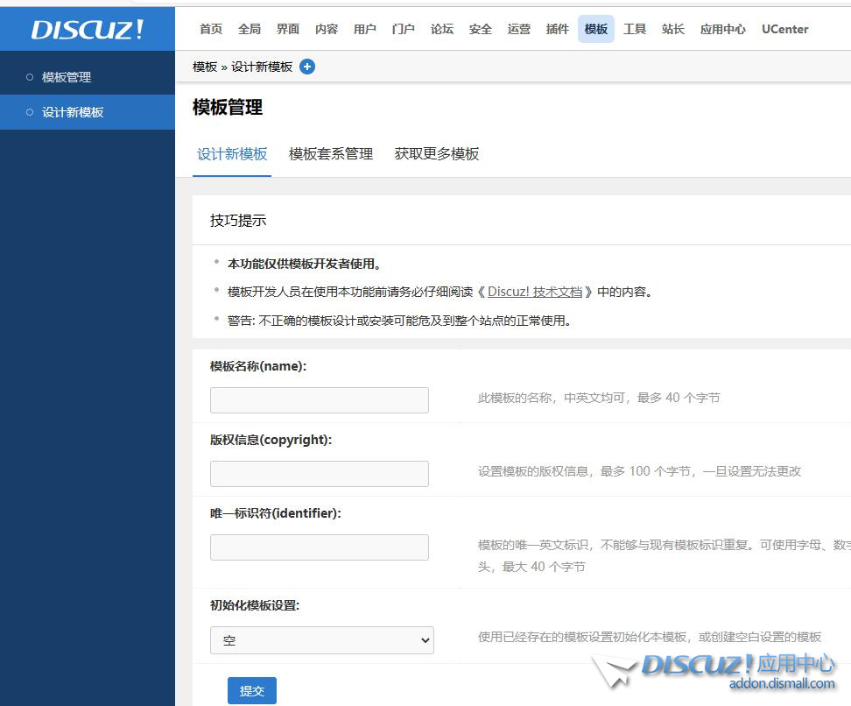Image resolution: width=851 pixels, height=706 pixels.
Task: Open the 全局 menu item
Action: [x=249, y=29]
